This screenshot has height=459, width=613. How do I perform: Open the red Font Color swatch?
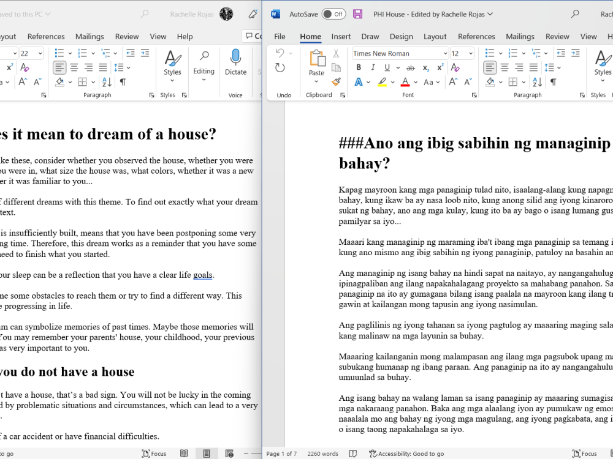[x=405, y=82]
